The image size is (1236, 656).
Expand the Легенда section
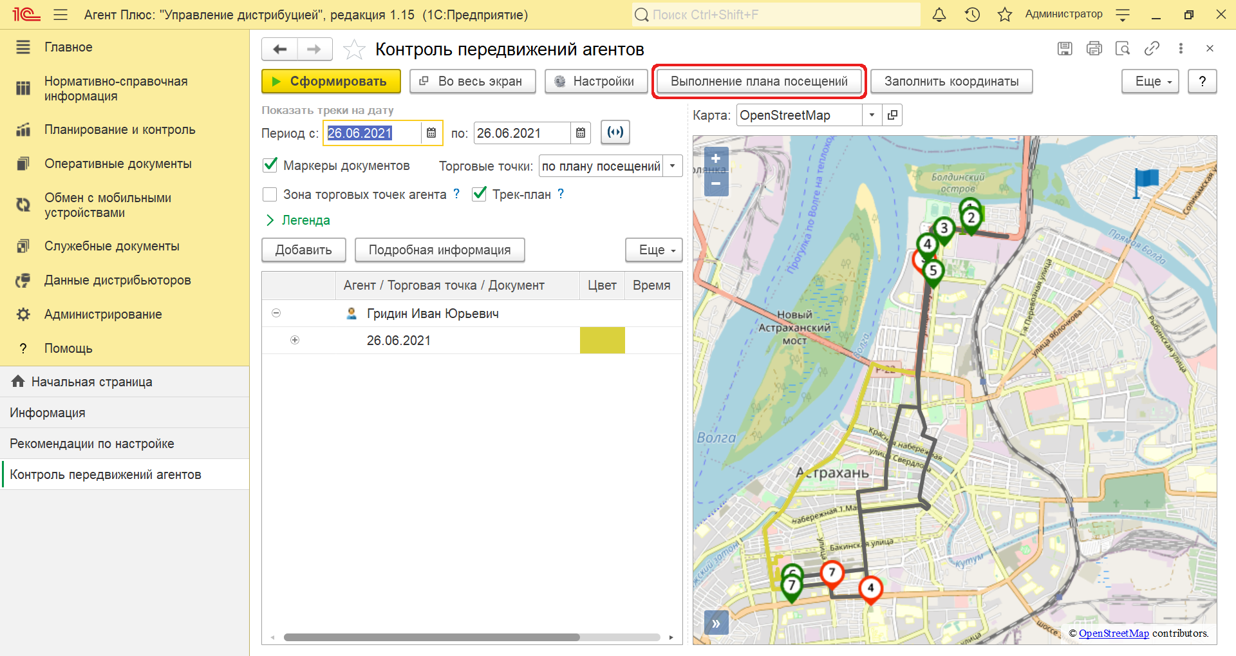click(x=298, y=220)
